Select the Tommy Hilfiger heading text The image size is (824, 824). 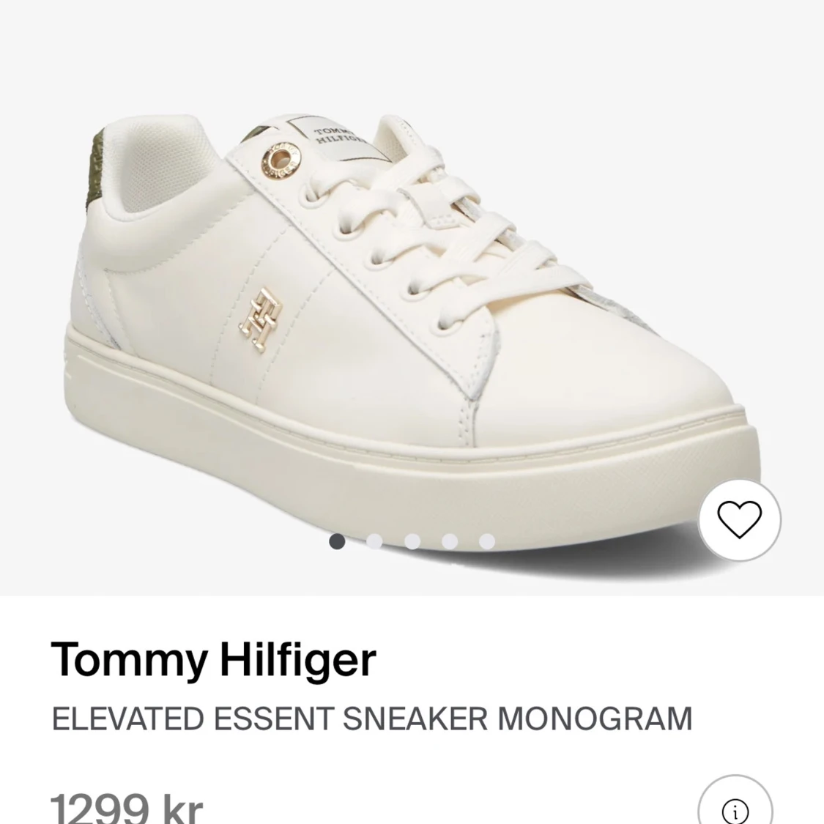[213, 658]
